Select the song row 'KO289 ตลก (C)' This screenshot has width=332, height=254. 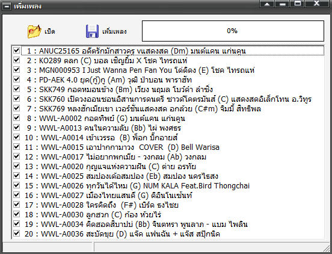pyautogui.click(x=107, y=61)
